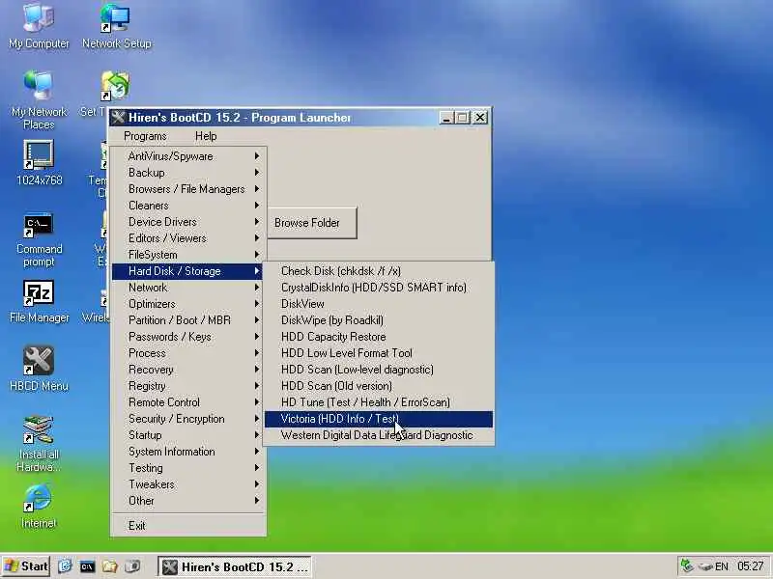The image size is (773, 579).
Task: Launch HDD Scan (Old version)
Action: click(x=379, y=386)
